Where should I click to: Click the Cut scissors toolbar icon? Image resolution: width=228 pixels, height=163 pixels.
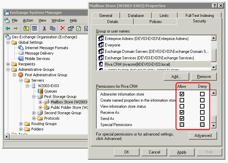click(44, 28)
